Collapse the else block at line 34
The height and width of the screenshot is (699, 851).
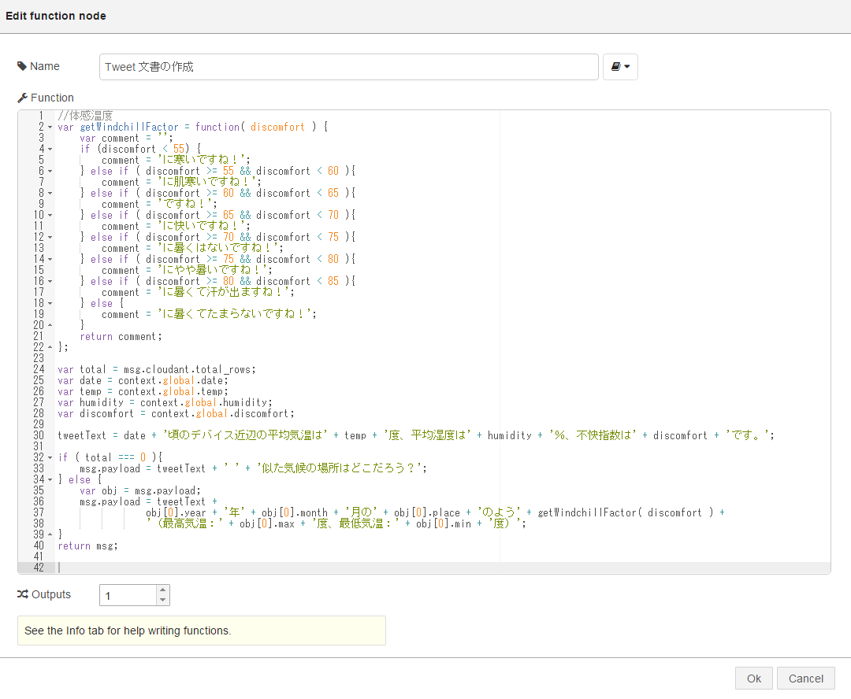click(x=50, y=479)
